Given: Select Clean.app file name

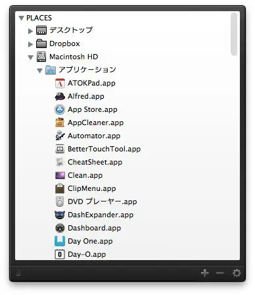Looking at the screenshot, I should pos(85,176).
